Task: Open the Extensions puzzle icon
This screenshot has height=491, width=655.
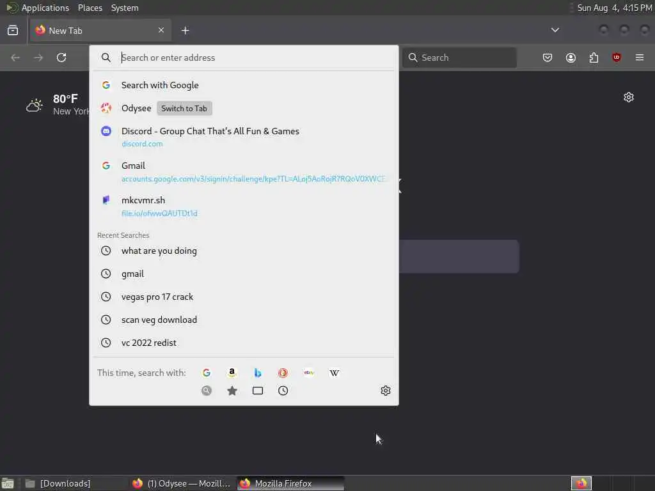Action: pos(594,58)
